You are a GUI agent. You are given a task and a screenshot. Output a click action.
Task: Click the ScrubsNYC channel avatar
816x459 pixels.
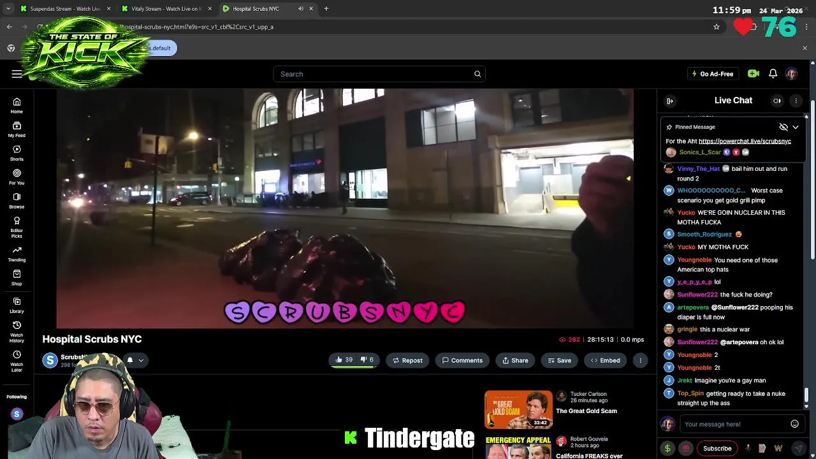(x=50, y=360)
